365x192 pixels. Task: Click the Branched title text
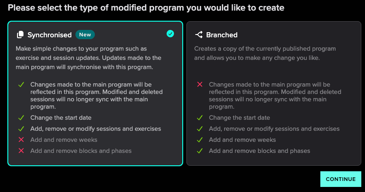(x=222, y=35)
